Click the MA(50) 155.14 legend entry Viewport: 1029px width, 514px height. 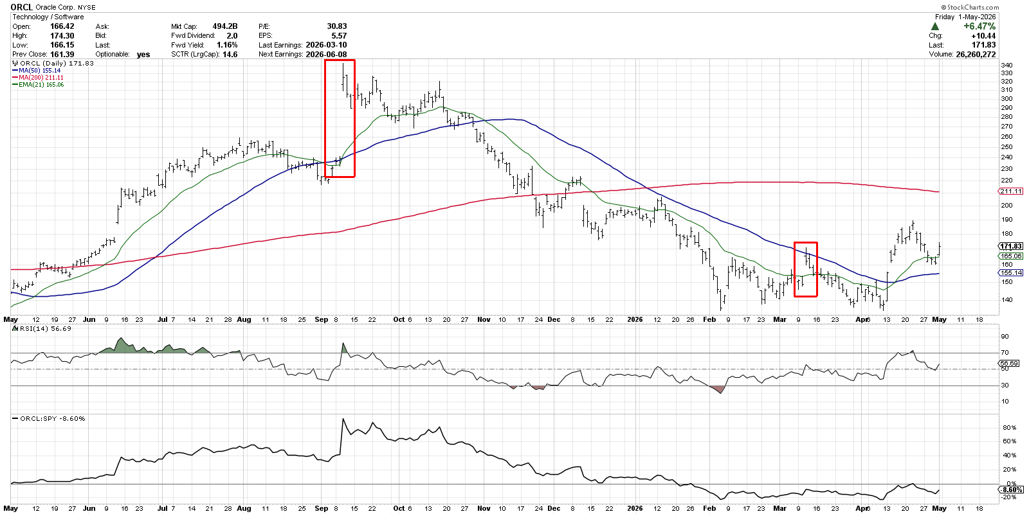click(40, 71)
